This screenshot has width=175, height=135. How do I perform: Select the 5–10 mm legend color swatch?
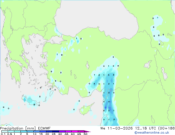click(30, 131)
